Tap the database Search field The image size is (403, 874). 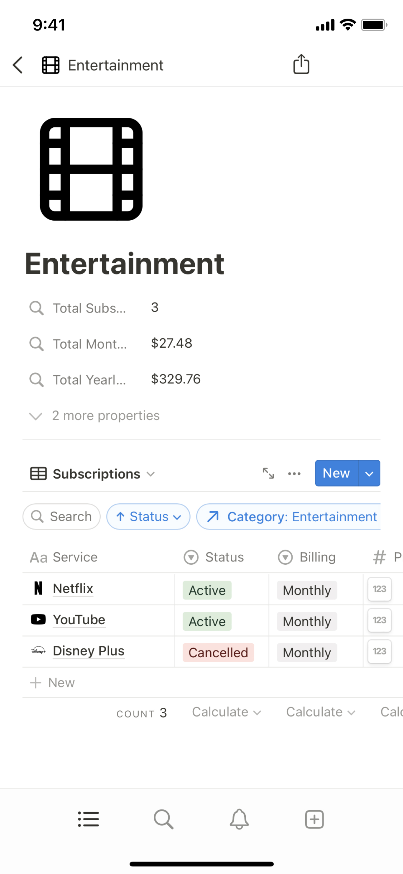(x=62, y=517)
